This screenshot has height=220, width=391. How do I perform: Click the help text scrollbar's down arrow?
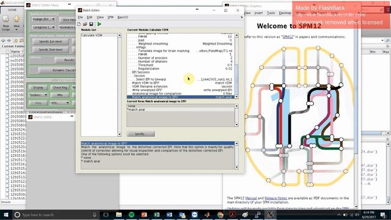pyautogui.click(x=236, y=167)
